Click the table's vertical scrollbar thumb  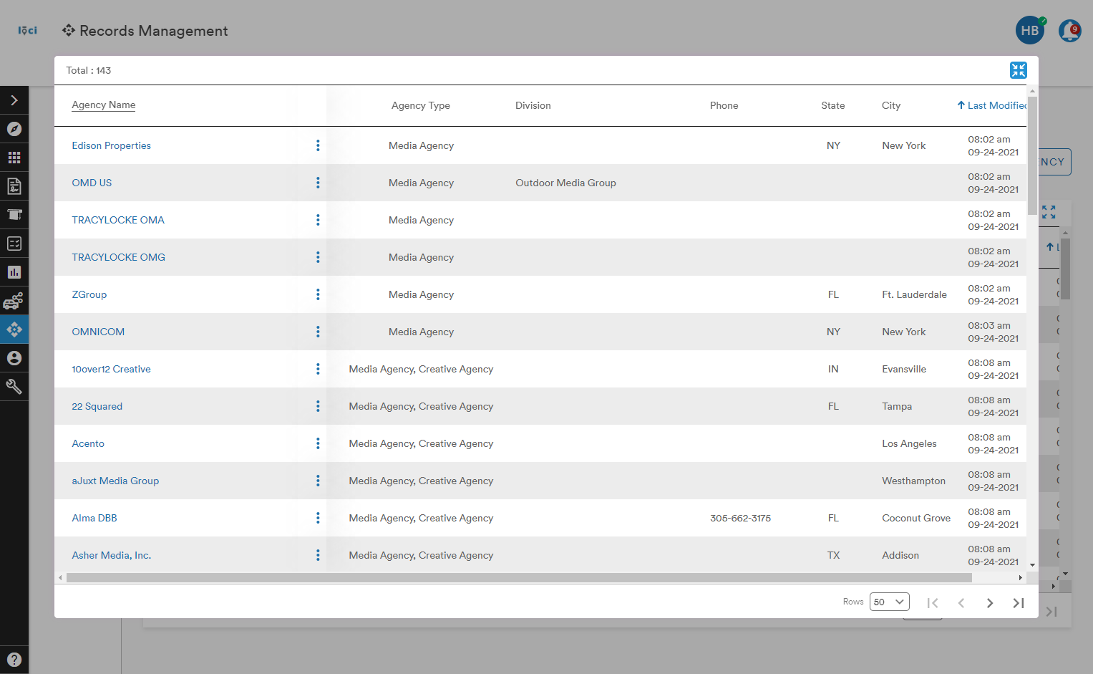pos(1032,155)
